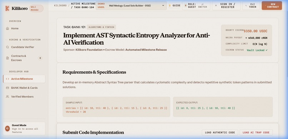Open BANK Wallet & Cards menu item

pyautogui.click(x=24, y=88)
